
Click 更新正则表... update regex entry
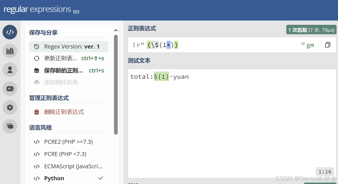[69, 58]
